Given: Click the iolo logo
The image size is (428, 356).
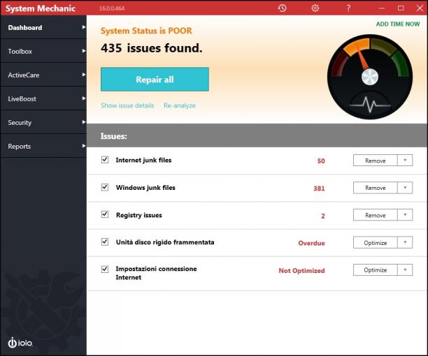Looking at the screenshot, I should point(20,343).
